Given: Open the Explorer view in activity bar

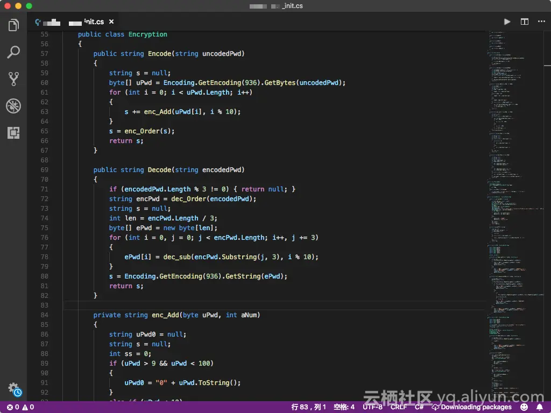Looking at the screenshot, I should click(x=13, y=25).
